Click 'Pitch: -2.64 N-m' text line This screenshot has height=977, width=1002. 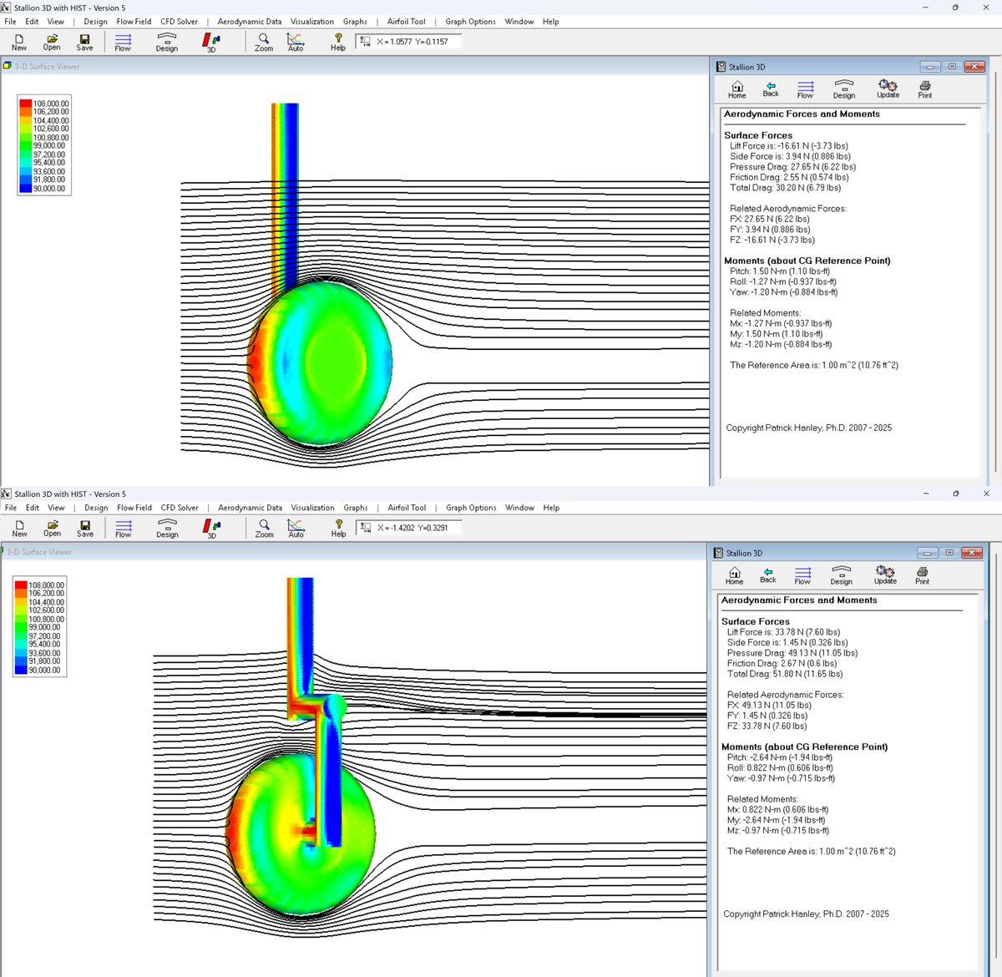point(779,757)
